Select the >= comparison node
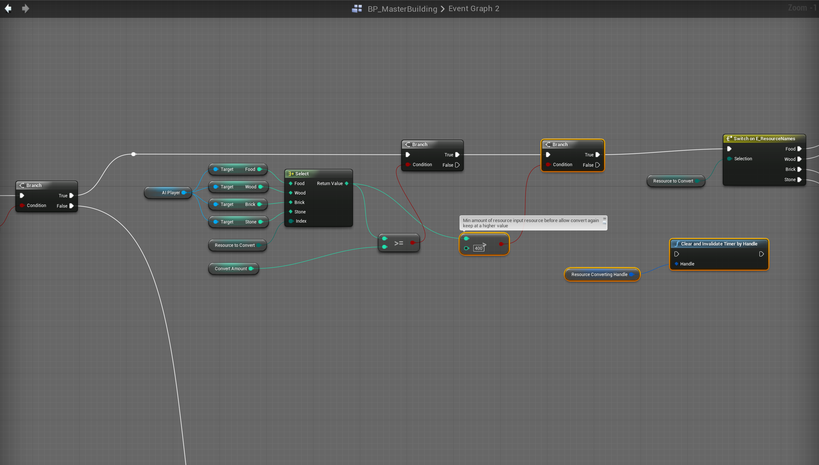The width and height of the screenshot is (819, 465). [399, 243]
